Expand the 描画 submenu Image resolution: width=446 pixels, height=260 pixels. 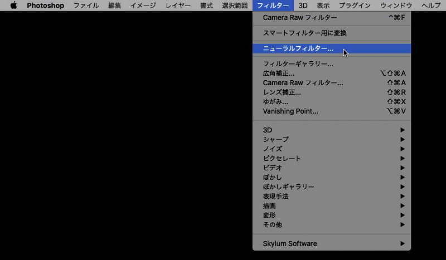coord(332,206)
